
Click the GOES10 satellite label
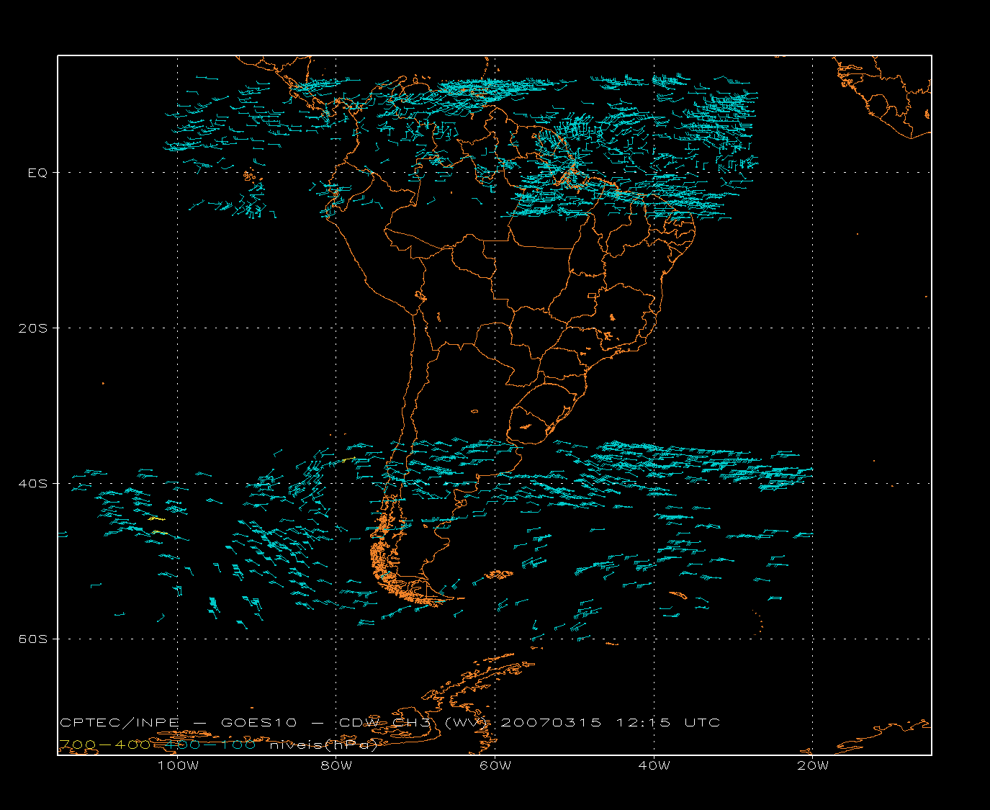(258, 722)
